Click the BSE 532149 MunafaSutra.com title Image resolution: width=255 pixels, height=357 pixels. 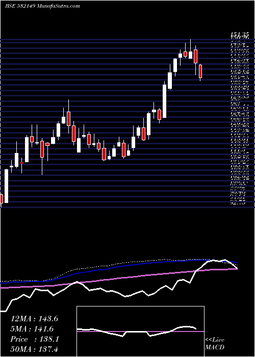[42, 6]
